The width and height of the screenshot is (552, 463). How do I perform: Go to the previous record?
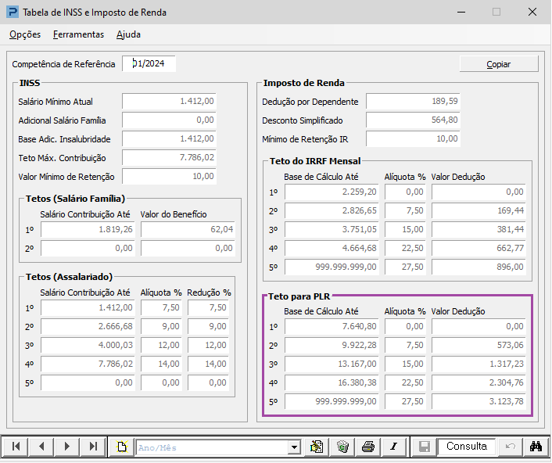[41, 447]
